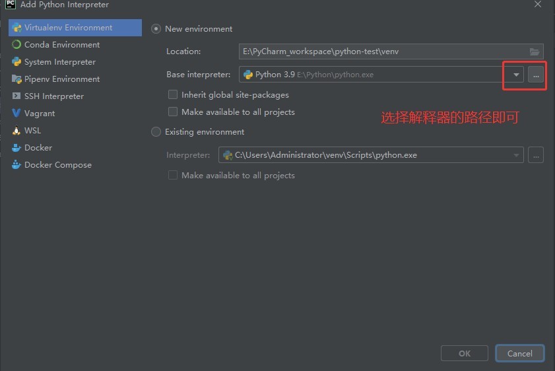Browse for Location folder icon
555x371 pixels.
point(535,51)
